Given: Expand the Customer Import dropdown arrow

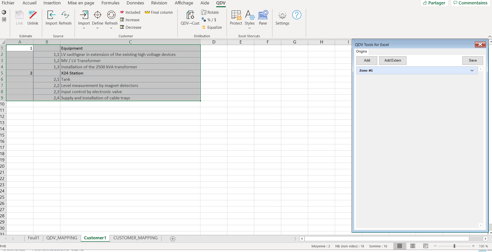Looking at the screenshot, I should 84,28.
